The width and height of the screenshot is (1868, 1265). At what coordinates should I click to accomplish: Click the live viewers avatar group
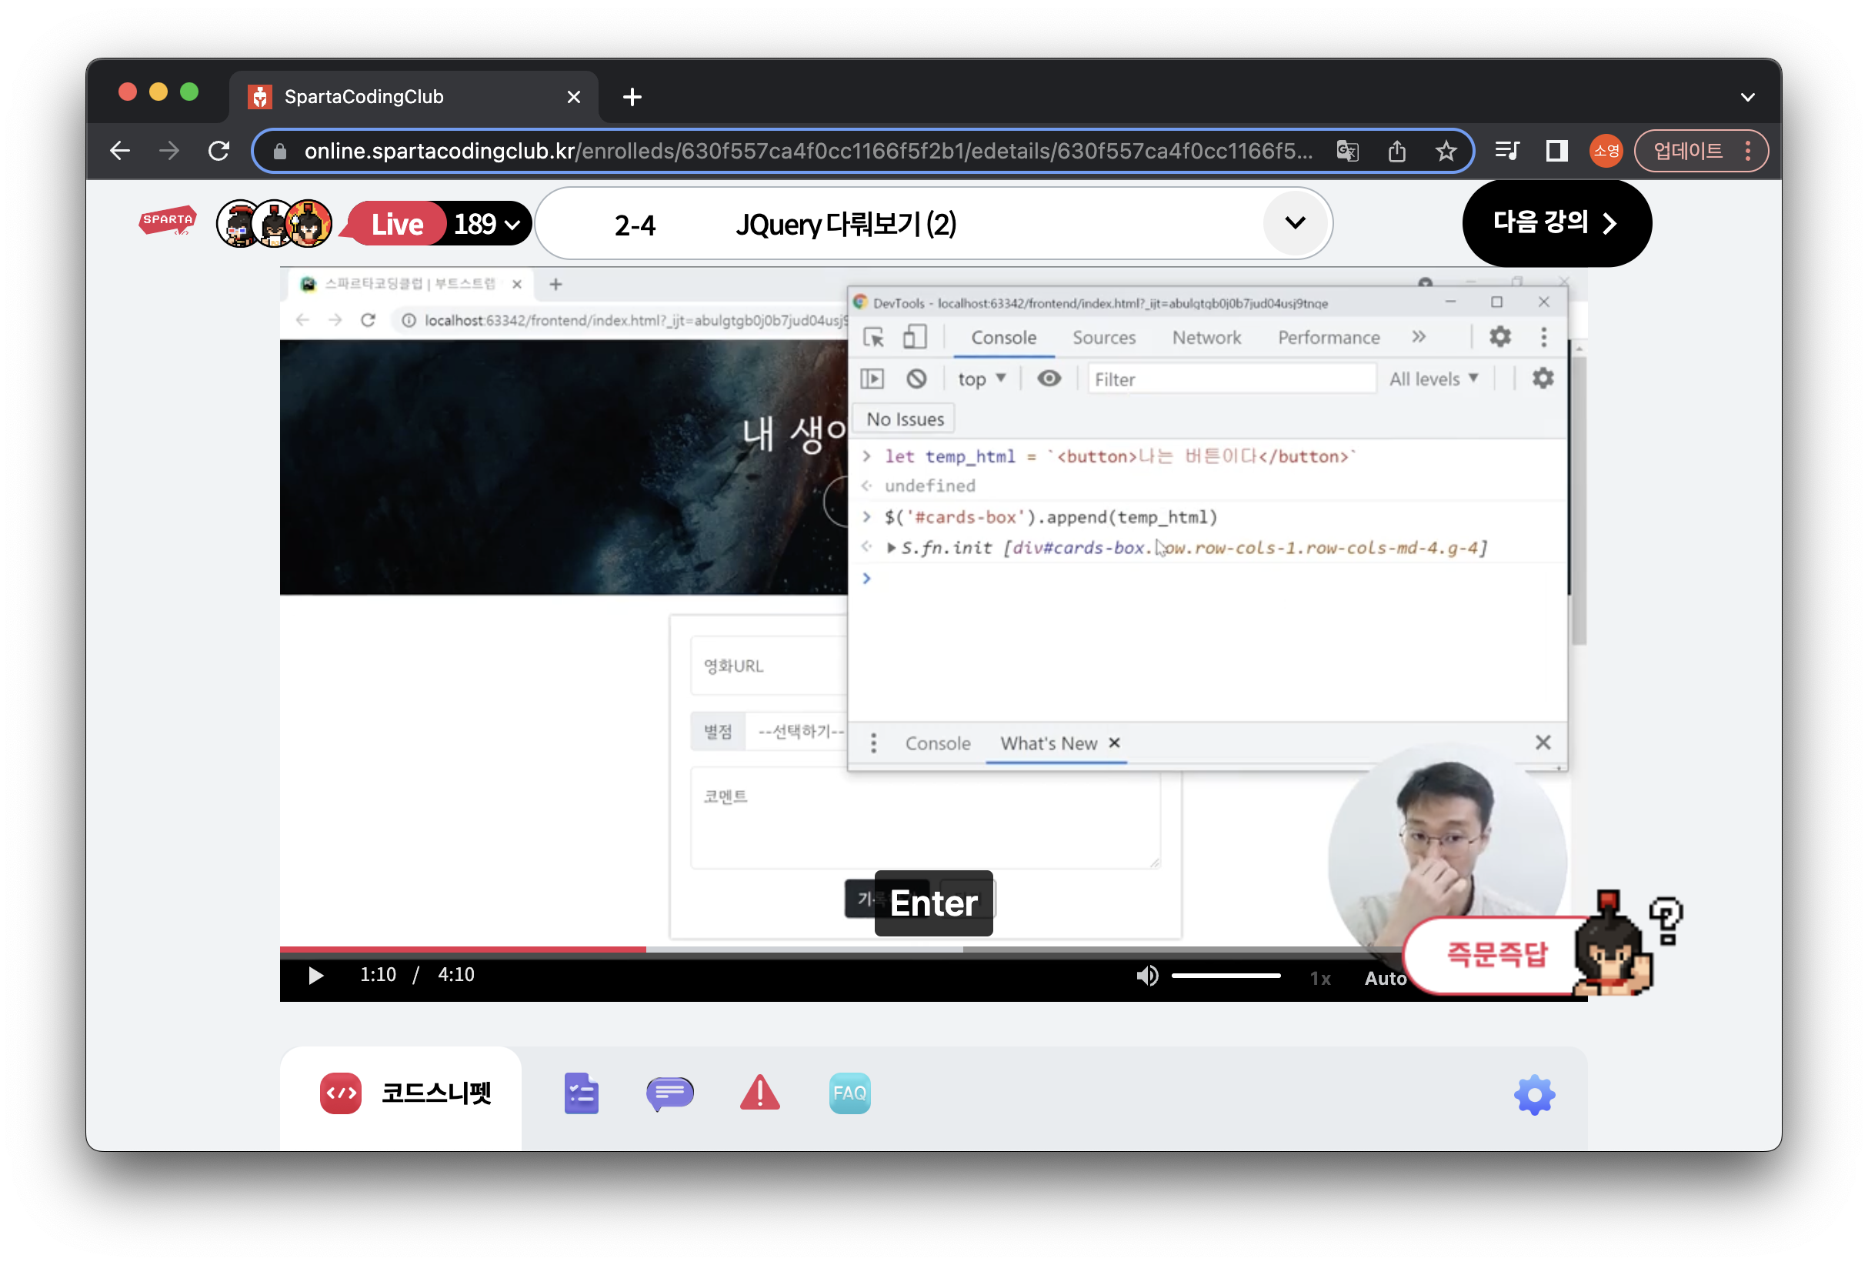coord(274,223)
